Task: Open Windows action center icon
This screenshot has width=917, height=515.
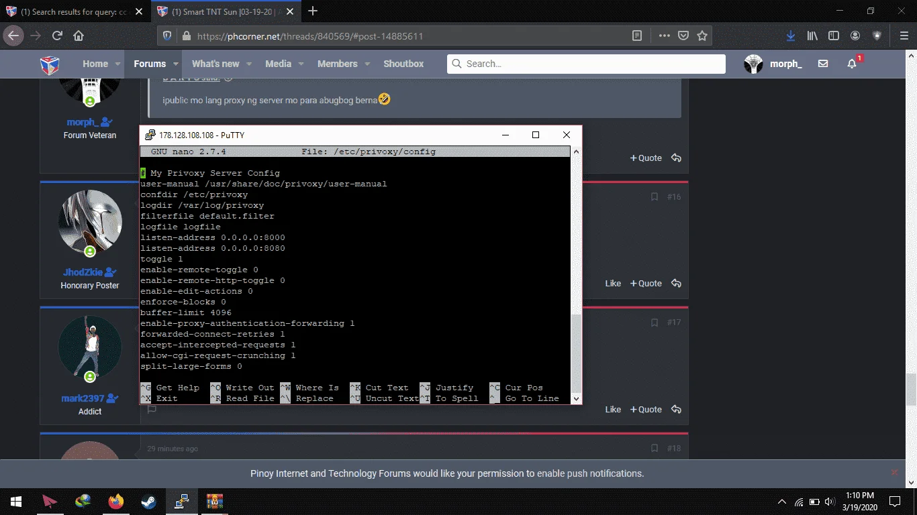Action: tap(894, 502)
